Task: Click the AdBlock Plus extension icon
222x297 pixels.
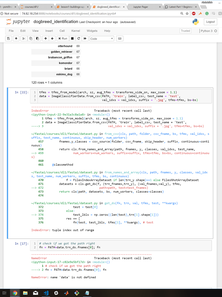Action: point(194,14)
